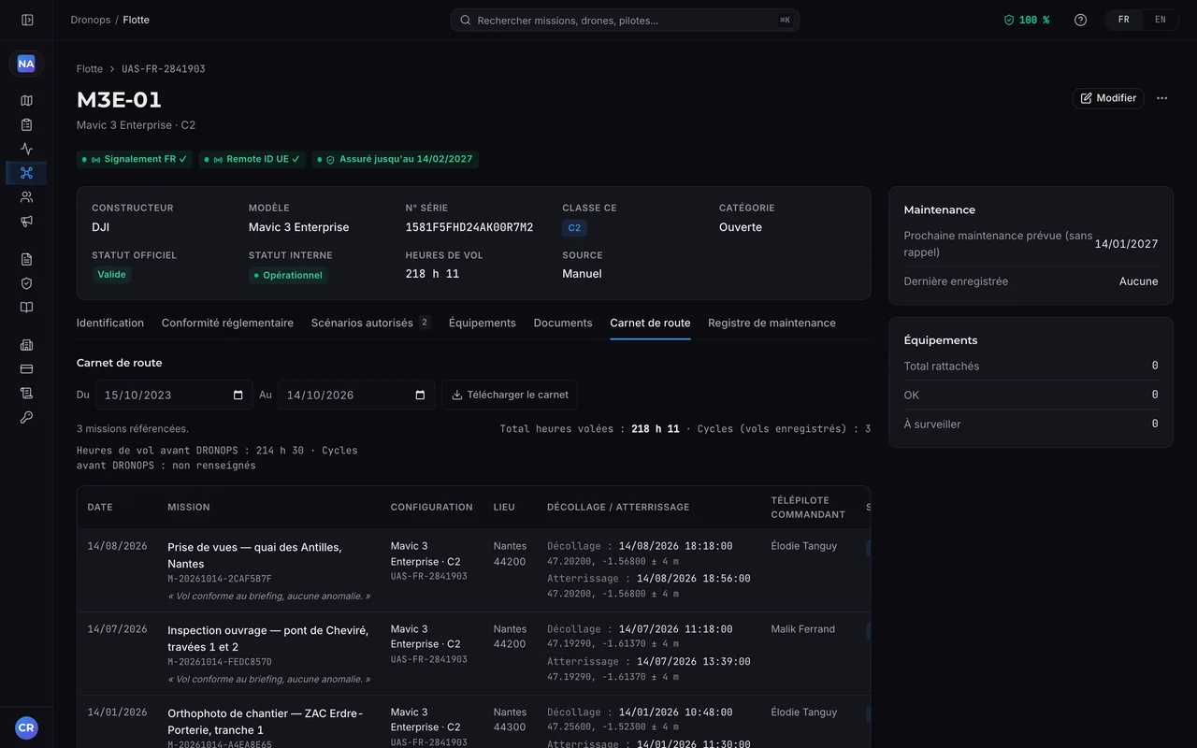This screenshot has height=748, width=1197.
Task: Open the Conformité réglementaire tab
Action: point(227,323)
